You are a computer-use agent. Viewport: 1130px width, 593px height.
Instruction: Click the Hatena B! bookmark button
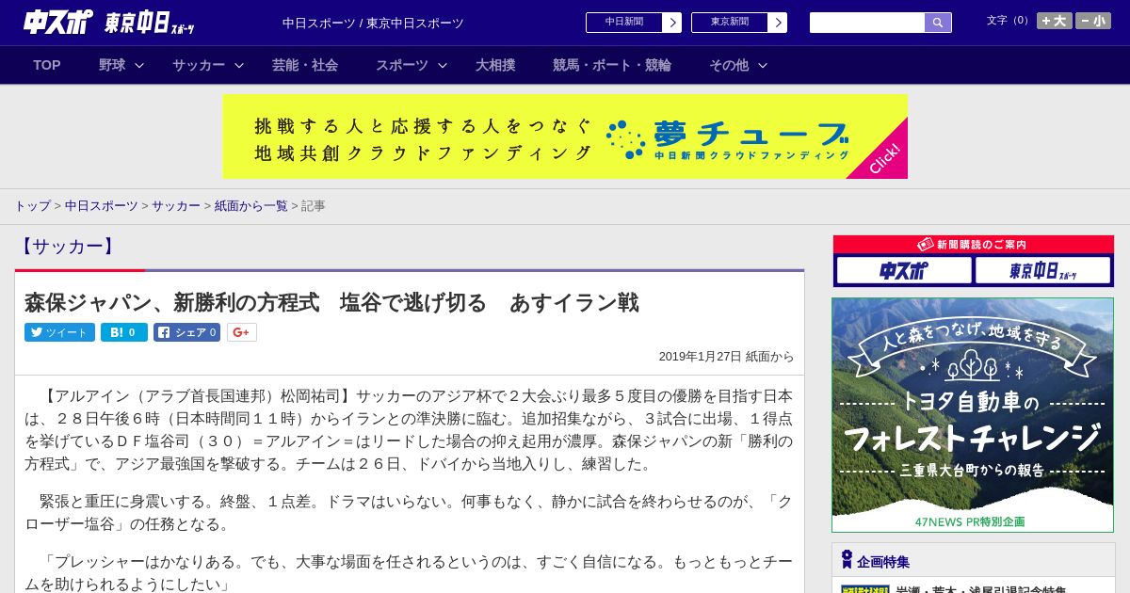124,332
